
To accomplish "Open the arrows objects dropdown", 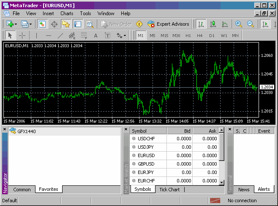I will point(125,36).
